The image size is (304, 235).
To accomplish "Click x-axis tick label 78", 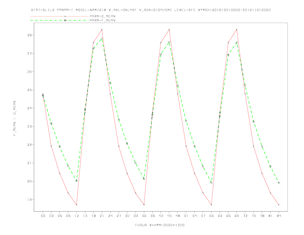I will tap(262, 216).
